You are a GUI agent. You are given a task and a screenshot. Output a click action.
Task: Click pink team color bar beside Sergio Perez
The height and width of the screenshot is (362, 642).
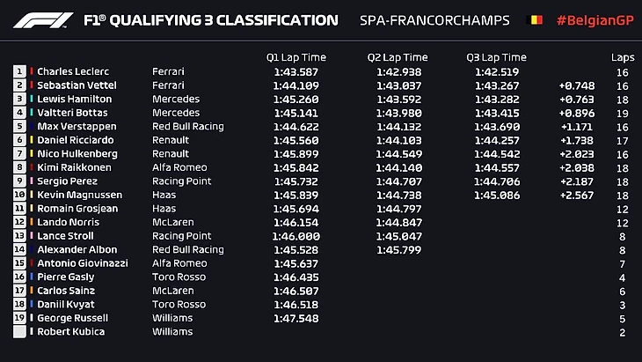pos(31,181)
